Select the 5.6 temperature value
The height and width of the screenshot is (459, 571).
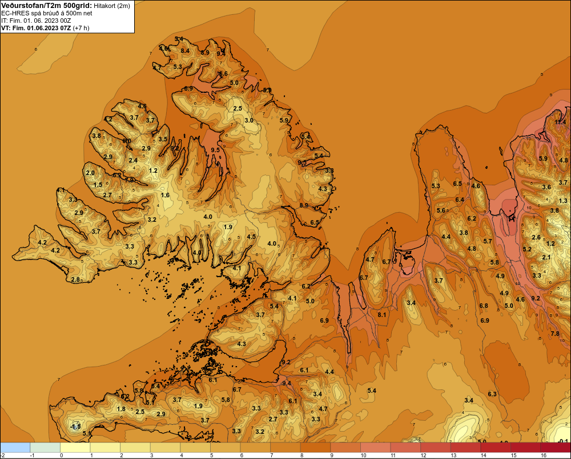(x=441, y=210)
